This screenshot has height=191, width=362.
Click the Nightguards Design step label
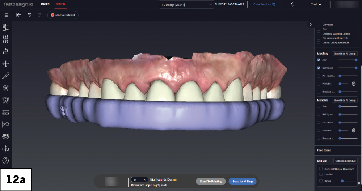pos(163,179)
